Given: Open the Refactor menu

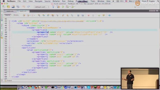Looking at the screenshot, I should 56,1.
